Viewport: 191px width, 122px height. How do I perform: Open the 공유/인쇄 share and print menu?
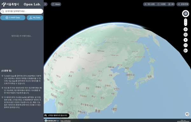pos(183,4)
